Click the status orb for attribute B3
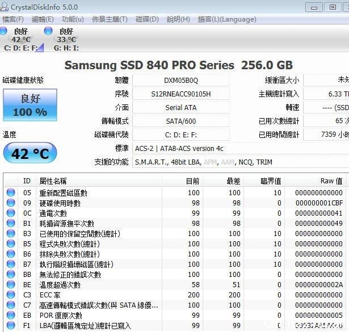The height and width of the screenshot is (332, 349). (x=11, y=233)
